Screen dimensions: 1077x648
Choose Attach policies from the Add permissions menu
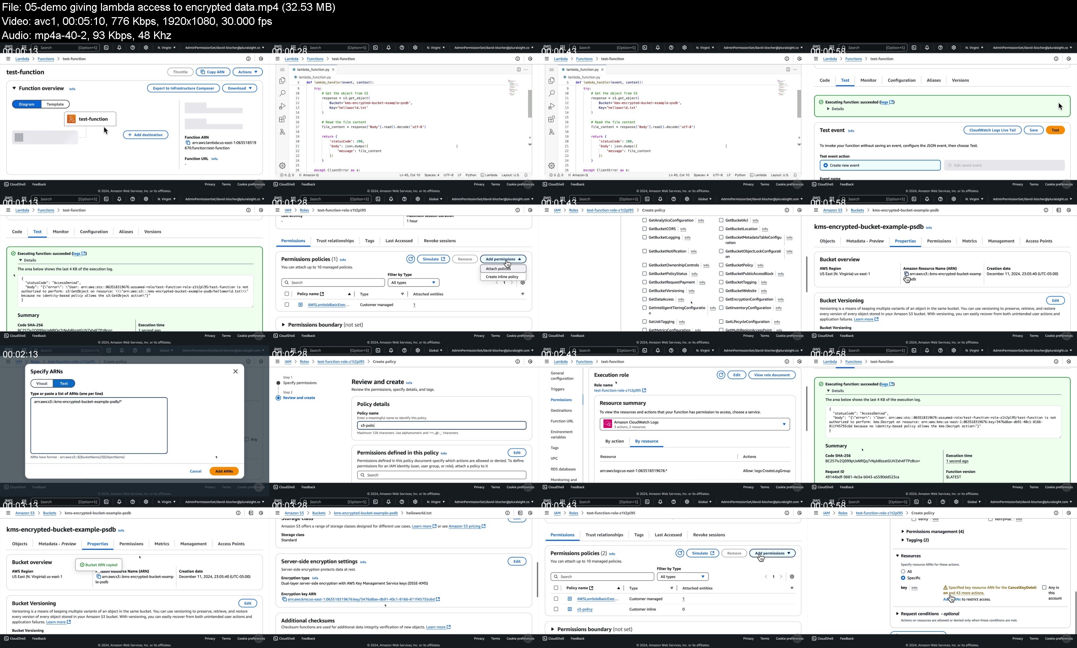click(x=503, y=268)
